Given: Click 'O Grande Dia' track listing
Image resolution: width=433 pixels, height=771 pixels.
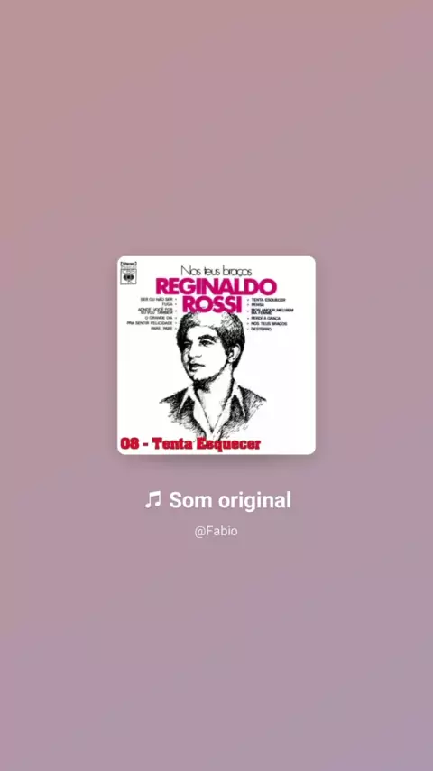Looking at the screenshot, I should 159,318.
